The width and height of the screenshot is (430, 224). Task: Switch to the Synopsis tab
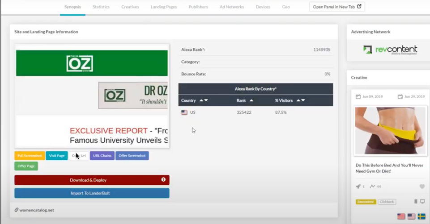pyautogui.click(x=72, y=7)
